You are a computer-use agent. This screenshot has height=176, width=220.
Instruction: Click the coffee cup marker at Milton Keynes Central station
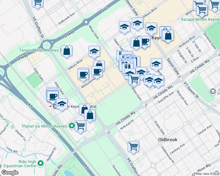point(53,97)
